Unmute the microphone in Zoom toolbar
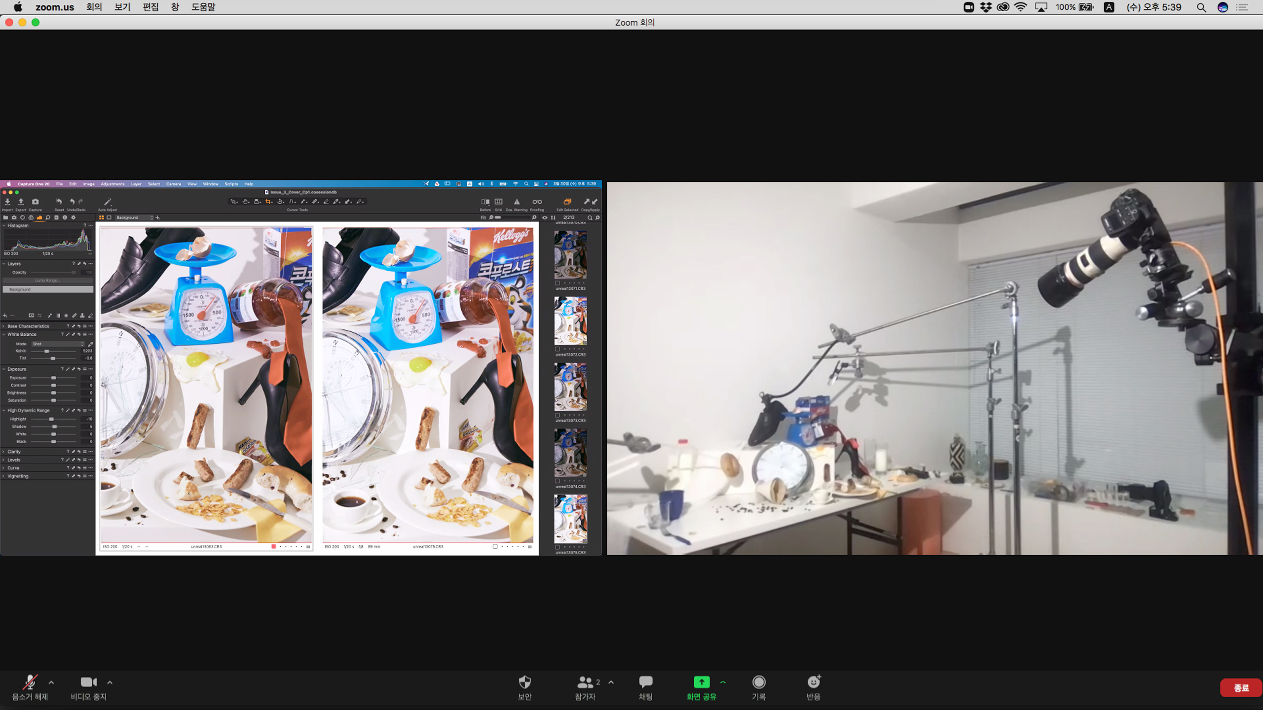The height and width of the screenshot is (710, 1263). tap(30, 683)
